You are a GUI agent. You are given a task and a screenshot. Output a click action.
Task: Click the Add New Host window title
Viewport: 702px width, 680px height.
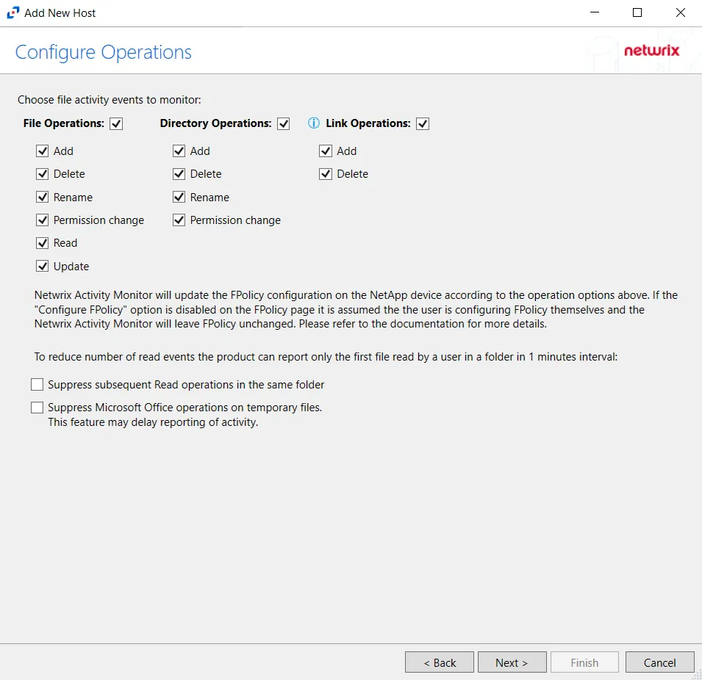click(60, 13)
